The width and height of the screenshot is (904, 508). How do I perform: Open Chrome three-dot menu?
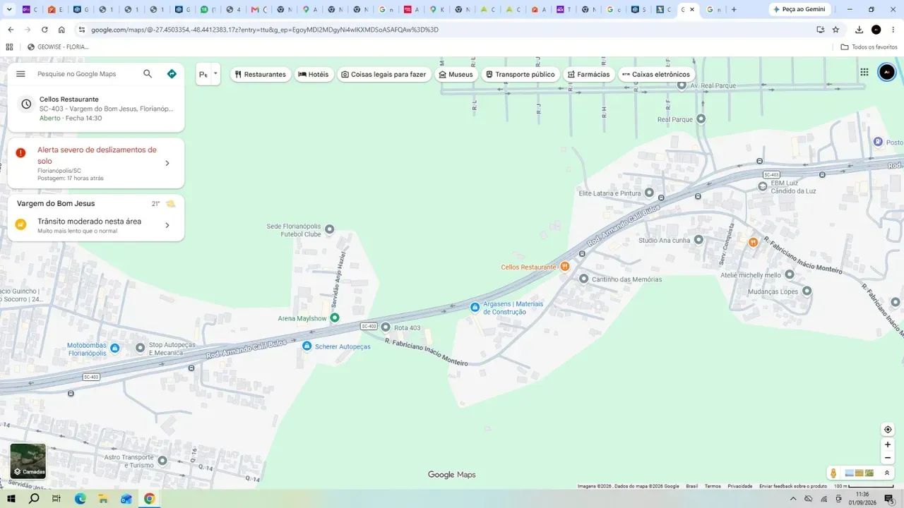tap(893, 30)
